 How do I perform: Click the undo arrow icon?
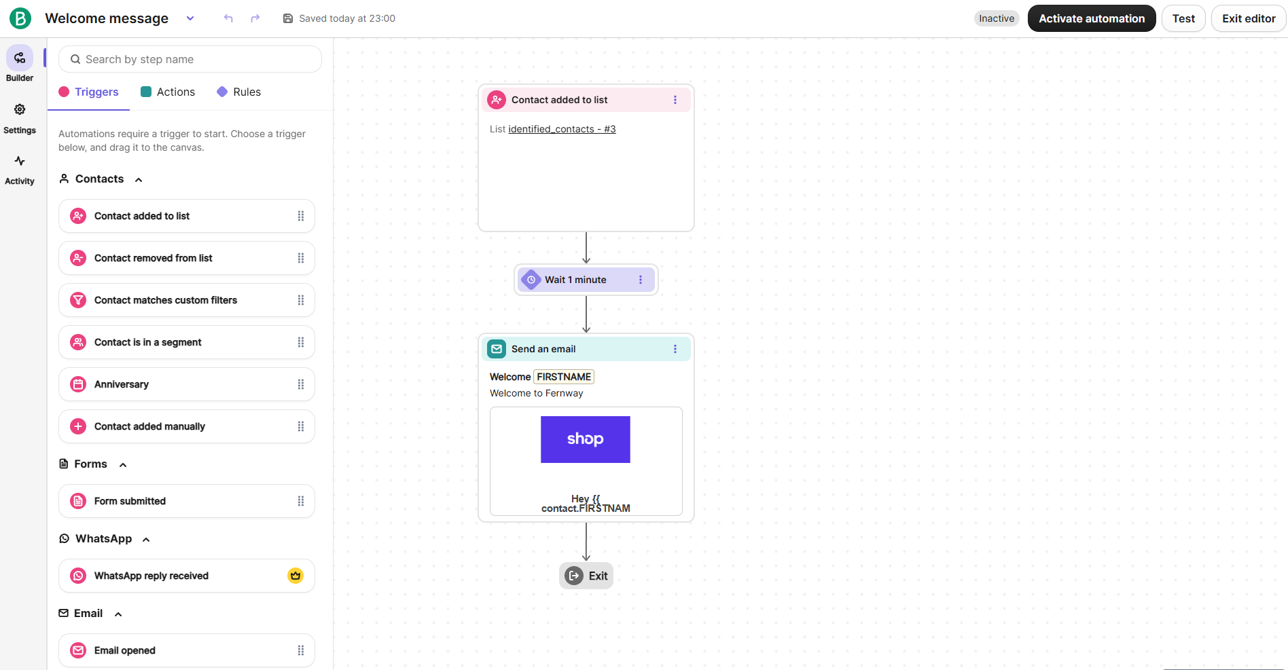(x=228, y=18)
